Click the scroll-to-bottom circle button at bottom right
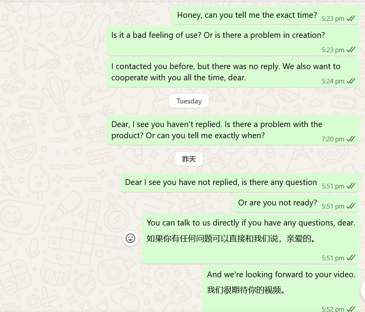 (363, 290)
